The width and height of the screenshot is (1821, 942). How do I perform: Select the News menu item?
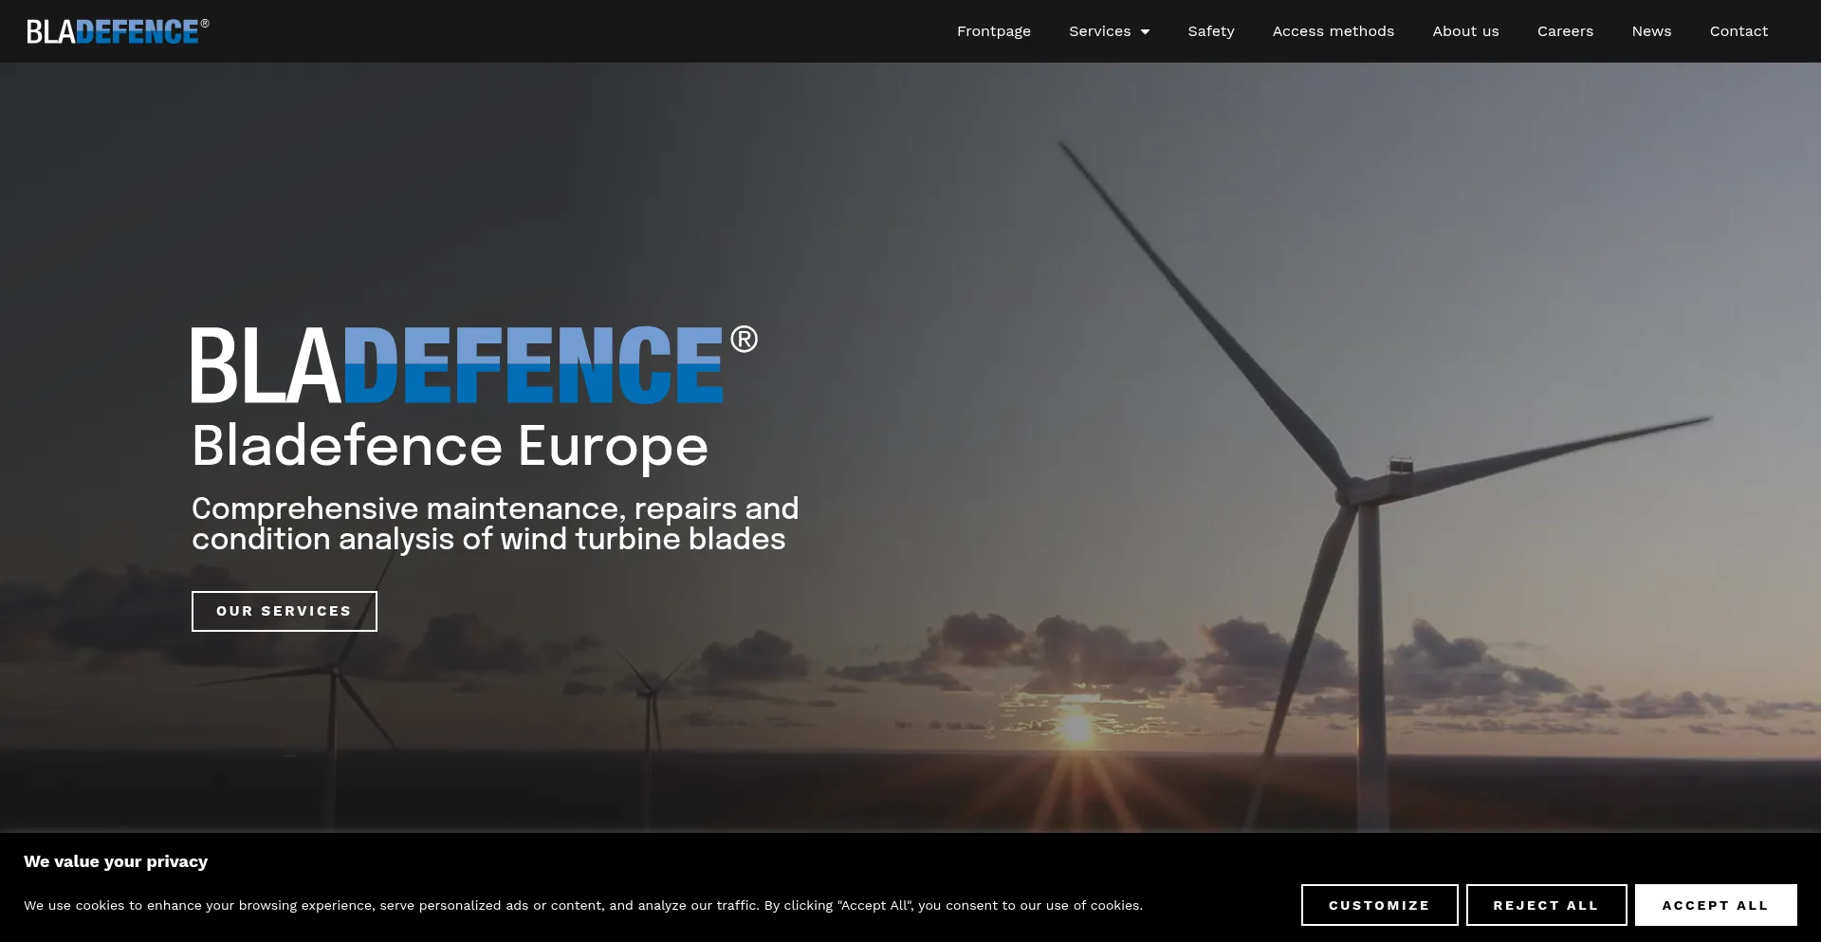1651,31
